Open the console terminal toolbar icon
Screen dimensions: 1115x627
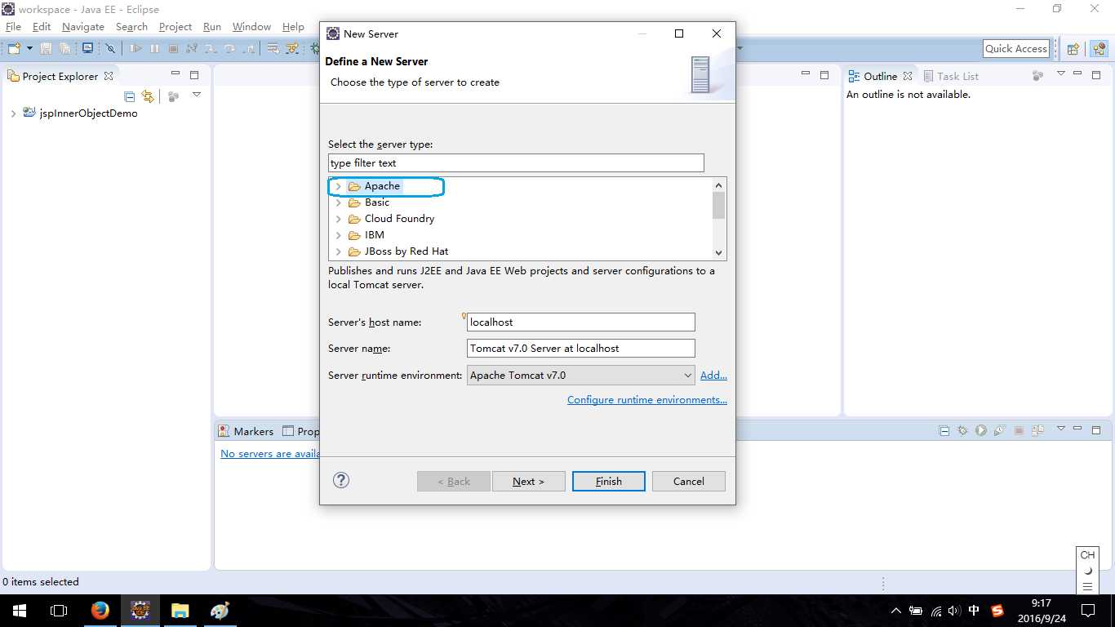[x=87, y=49]
